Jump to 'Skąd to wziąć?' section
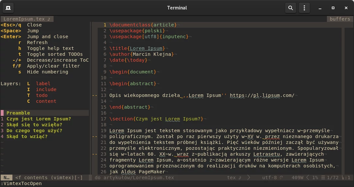 (27, 136)
